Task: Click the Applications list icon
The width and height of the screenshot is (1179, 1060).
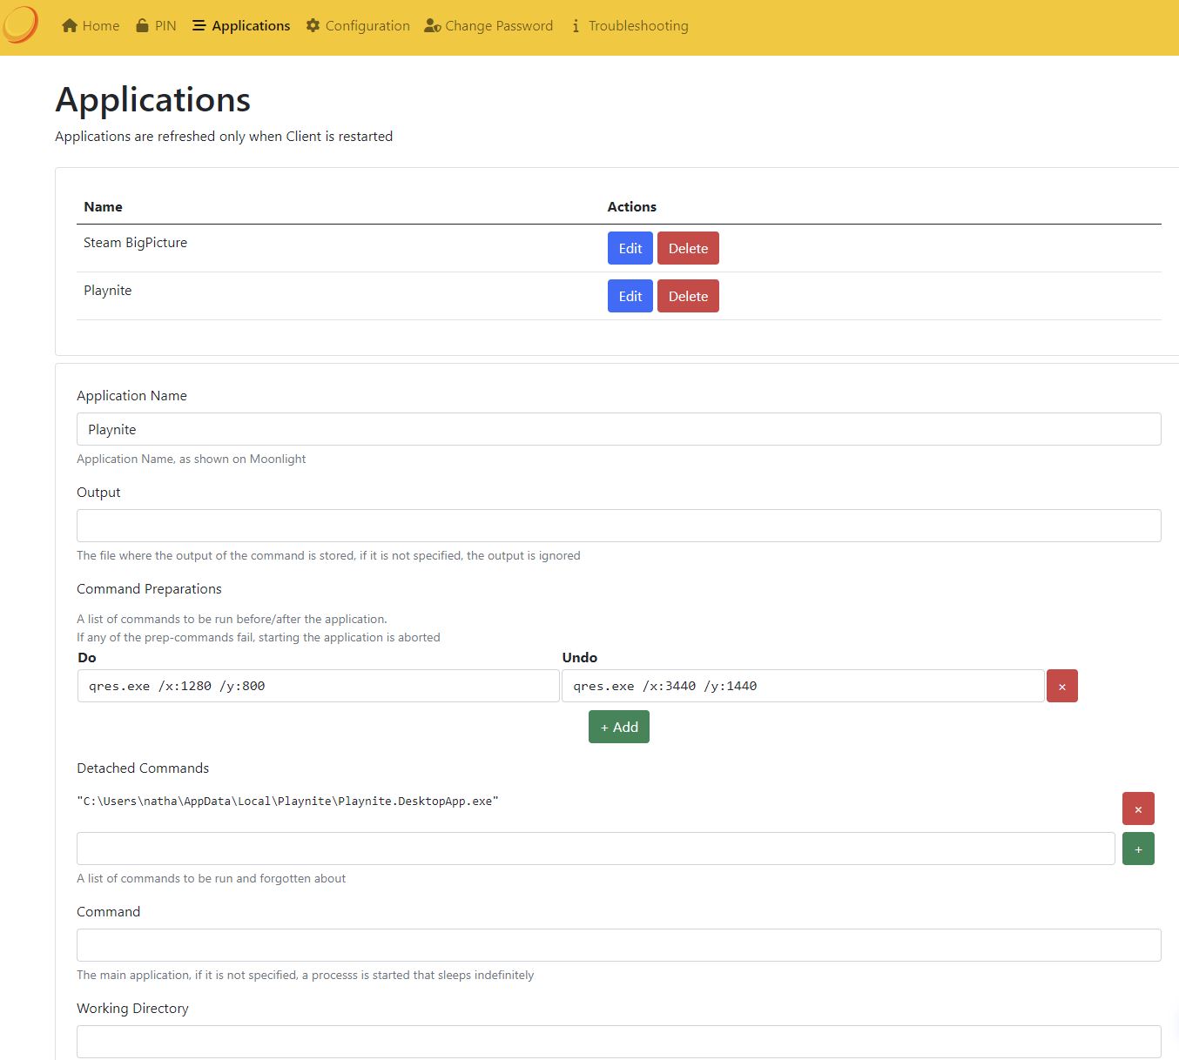Action: click(x=199, y=26)
